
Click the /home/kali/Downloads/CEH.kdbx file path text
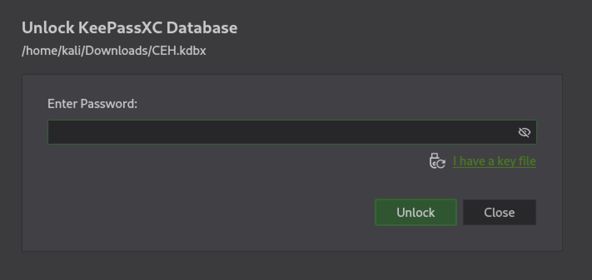click(114, 51)
